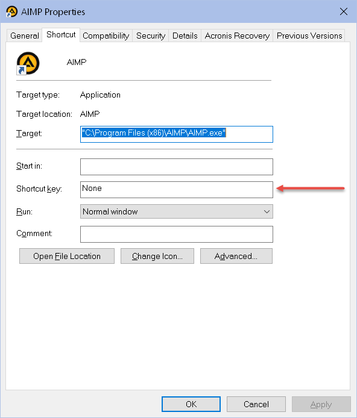Viewport: 357px width, 418px height.
Task: Click the AIMP name beside the icon
Action: pos(77,62)
